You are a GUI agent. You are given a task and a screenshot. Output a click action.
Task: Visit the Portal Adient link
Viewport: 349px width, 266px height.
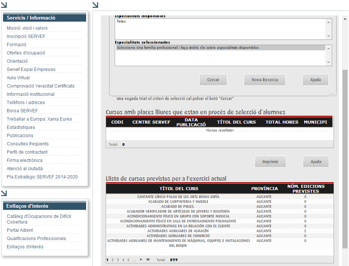[x=20, y=230]
